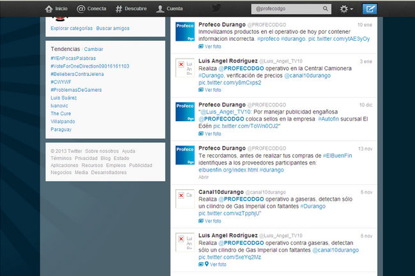Expand Ver foto on the 10 ene tweet

[x=213, y=47]
